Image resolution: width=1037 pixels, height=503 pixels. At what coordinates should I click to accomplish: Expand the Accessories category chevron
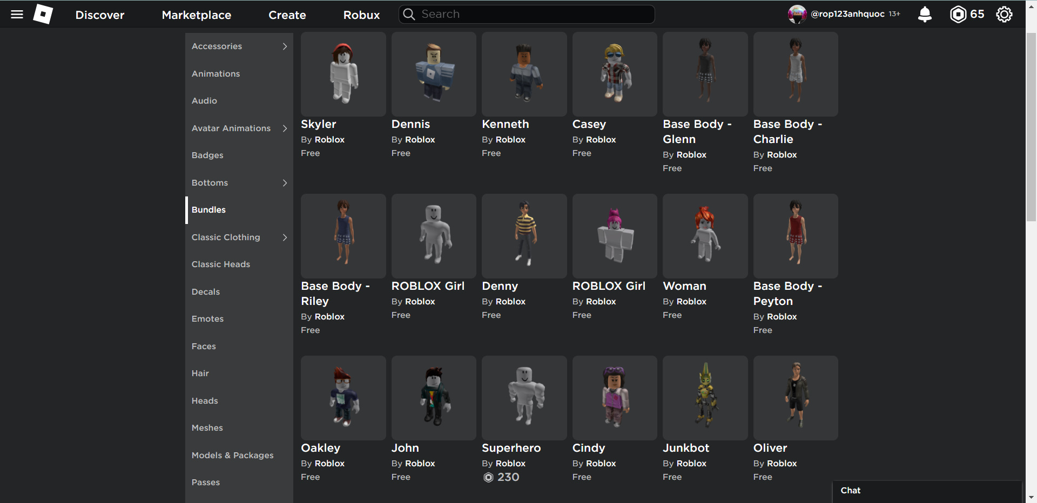coord(285,46)
